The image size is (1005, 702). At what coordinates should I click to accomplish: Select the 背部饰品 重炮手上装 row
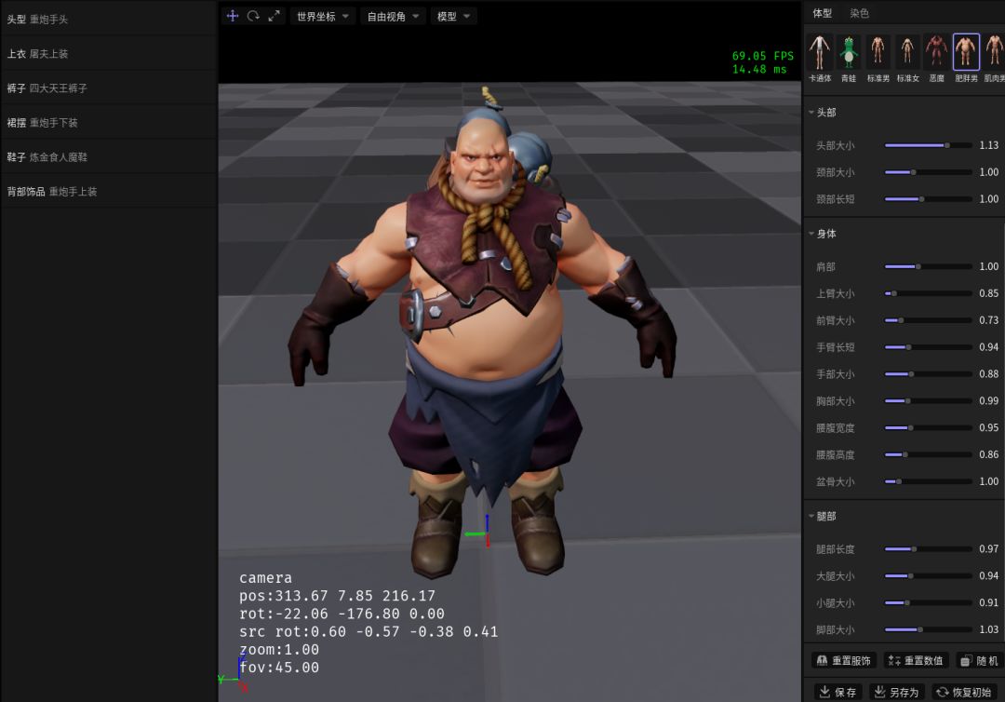point(109,192)
